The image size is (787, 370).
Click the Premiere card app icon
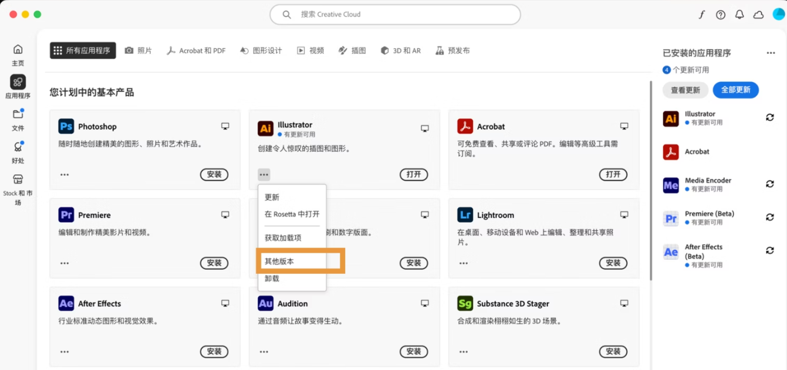pyautogui.click(x=66, y=215)
